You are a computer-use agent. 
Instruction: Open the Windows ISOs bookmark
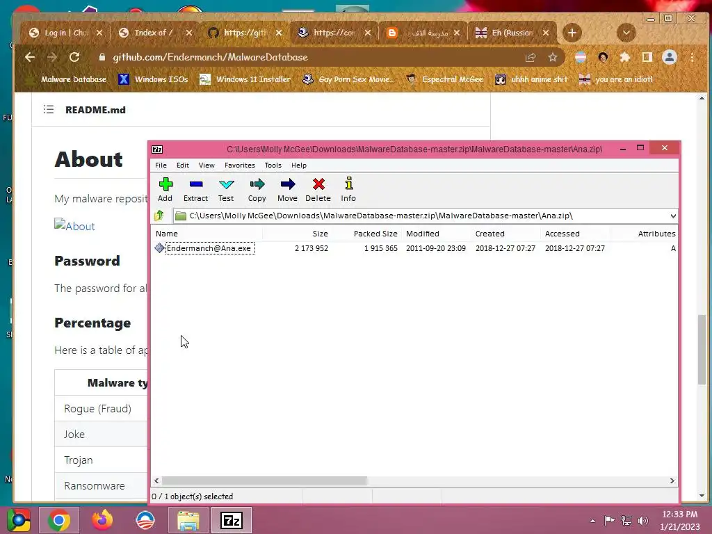(153, 79)
